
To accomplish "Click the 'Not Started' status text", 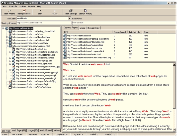I will coord(17,135).
